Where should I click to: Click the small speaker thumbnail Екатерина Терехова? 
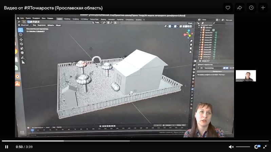246,76
